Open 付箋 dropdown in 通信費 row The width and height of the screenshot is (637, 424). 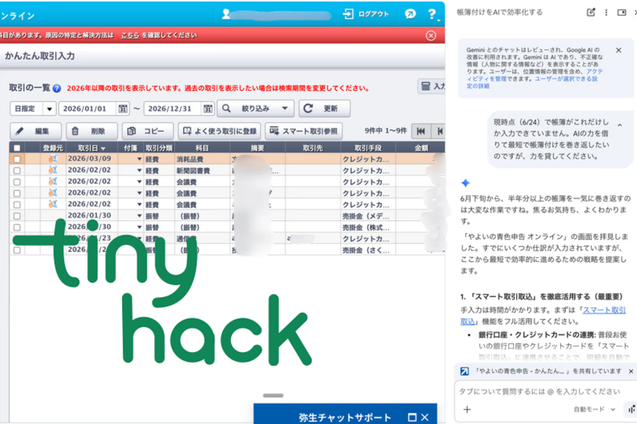(139, 238)
